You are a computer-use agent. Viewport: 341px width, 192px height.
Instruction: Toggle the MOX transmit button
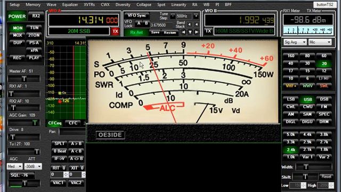click(18, 35)
